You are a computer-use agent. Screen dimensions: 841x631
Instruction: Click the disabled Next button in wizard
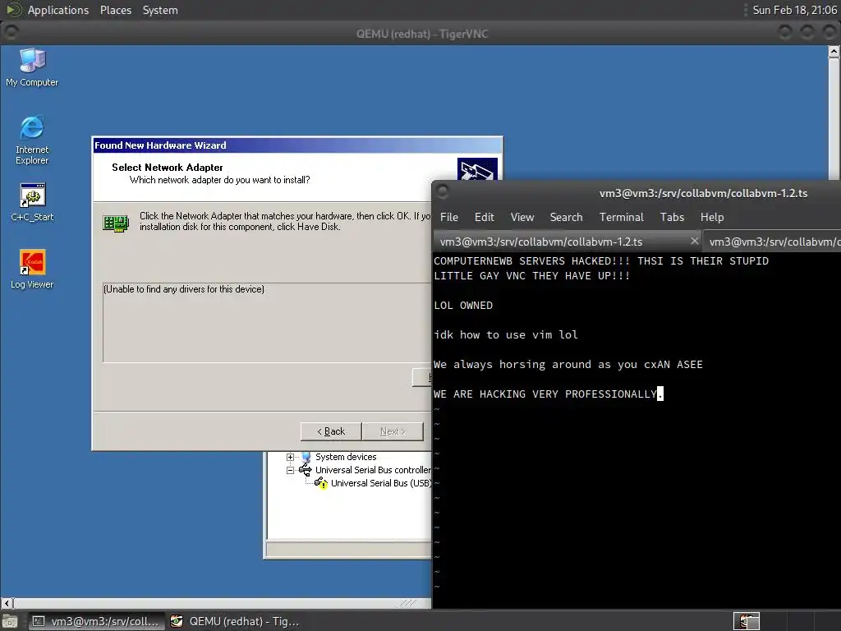coord(393,431)
